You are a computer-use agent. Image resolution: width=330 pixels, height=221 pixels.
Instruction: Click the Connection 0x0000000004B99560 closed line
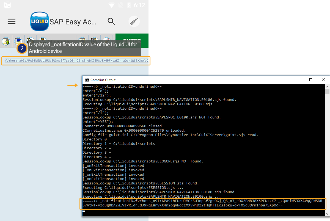coord(122,126)
